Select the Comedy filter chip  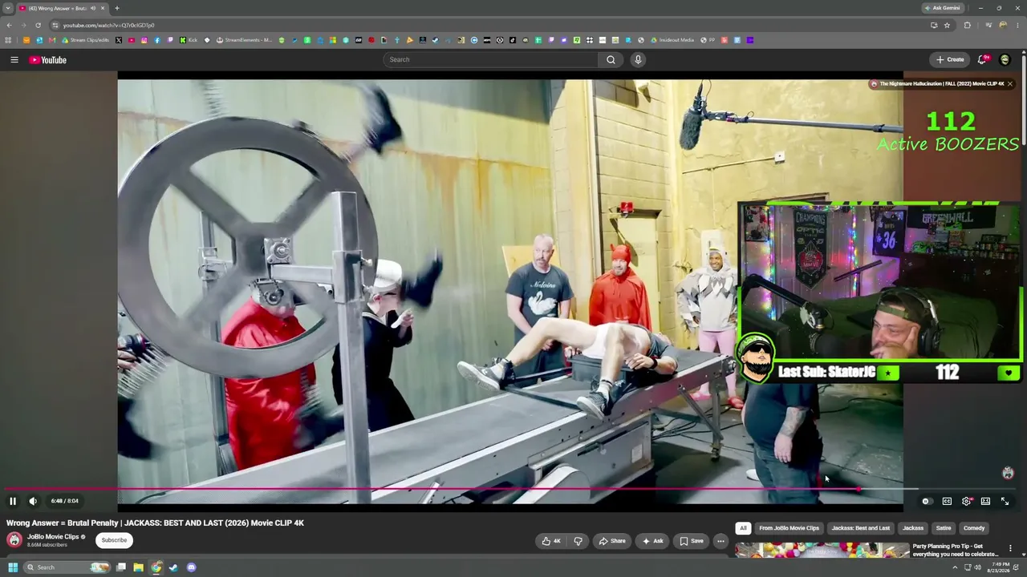[x=974, y=528]
